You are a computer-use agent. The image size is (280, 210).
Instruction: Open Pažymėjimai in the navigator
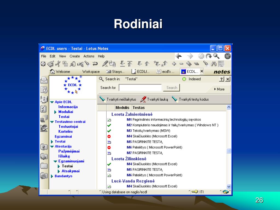tap(69, 151)
